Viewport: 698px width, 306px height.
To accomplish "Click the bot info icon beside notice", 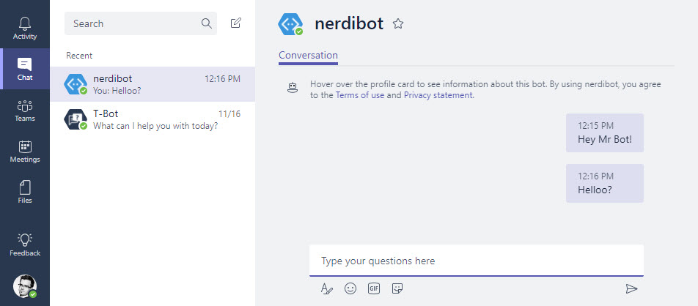I will pos(292,89).
